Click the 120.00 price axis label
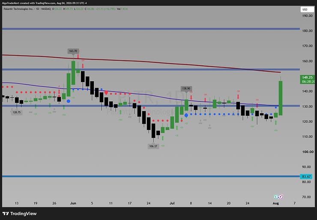 [x=308, y=122]
